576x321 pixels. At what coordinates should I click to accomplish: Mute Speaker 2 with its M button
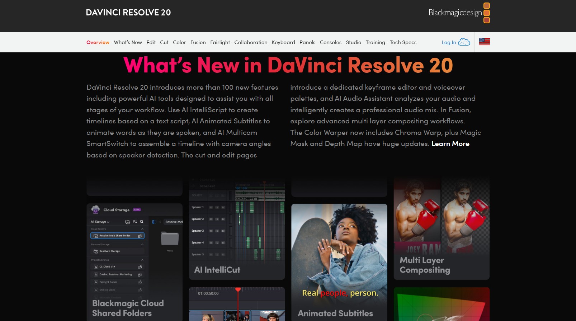pos(223,219)
